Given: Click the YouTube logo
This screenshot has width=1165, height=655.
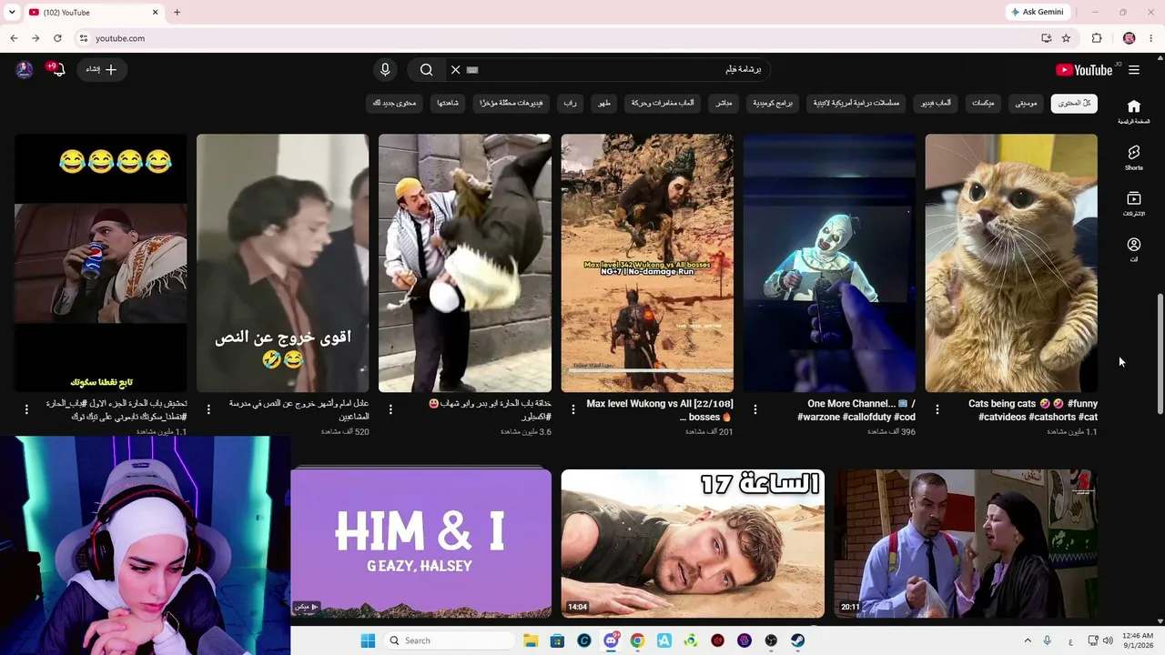Looking at the screenshot, I should pyautogui.click(x=1084, y=70).
